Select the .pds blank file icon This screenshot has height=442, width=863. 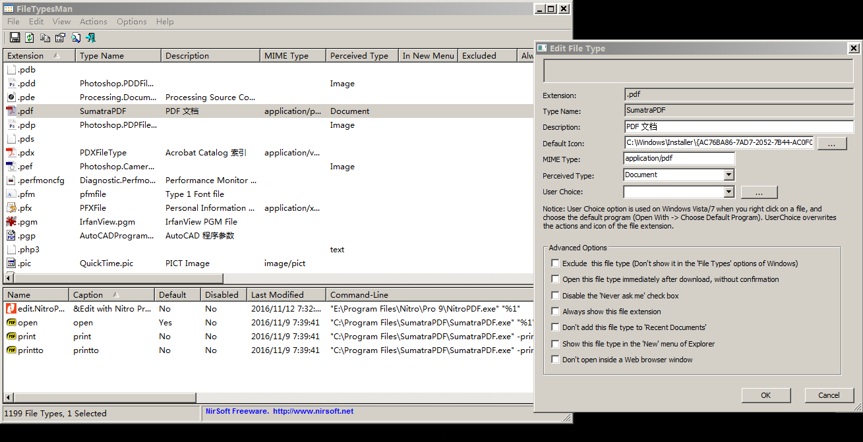[11, 139]
